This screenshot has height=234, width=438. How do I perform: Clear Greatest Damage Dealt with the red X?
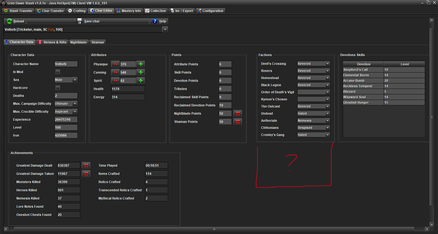86,165
